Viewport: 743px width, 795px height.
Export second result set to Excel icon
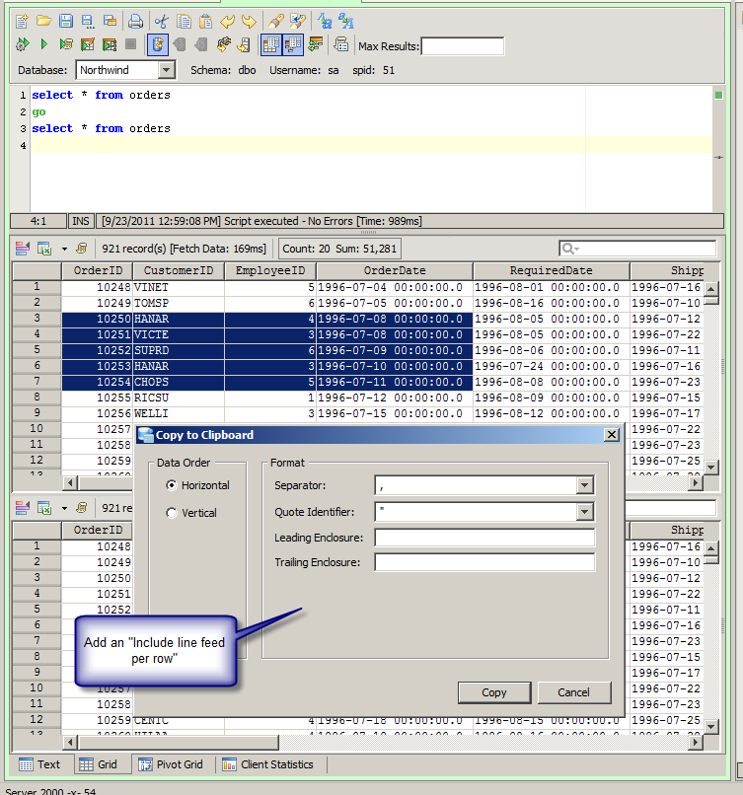(44, 508)
